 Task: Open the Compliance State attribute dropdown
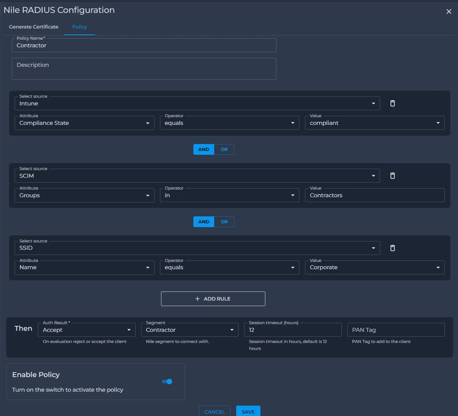click(85, 123)
